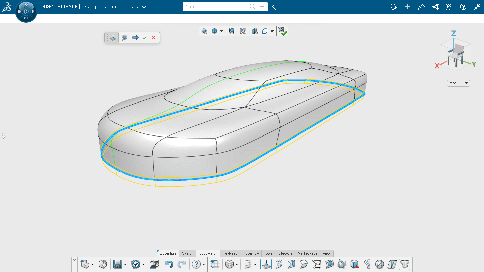Open the Help question mark in header

(463, 7)
